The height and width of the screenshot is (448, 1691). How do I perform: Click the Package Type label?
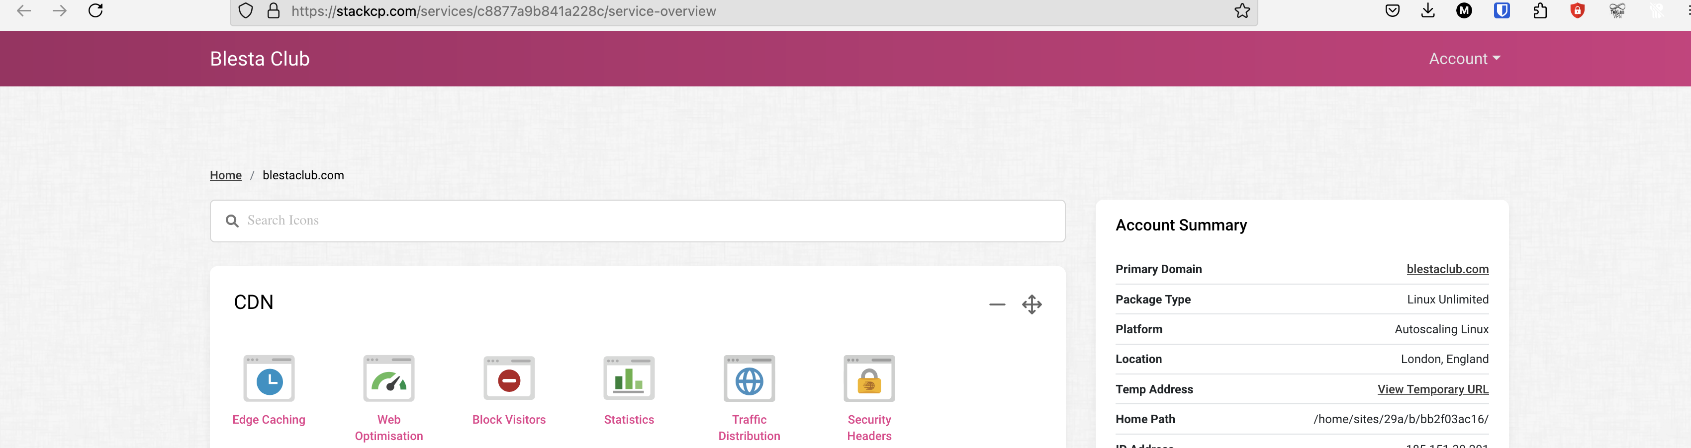[1153, 299]
